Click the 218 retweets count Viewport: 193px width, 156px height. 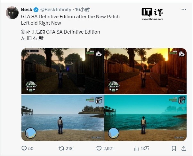click(x=69, y=149)
